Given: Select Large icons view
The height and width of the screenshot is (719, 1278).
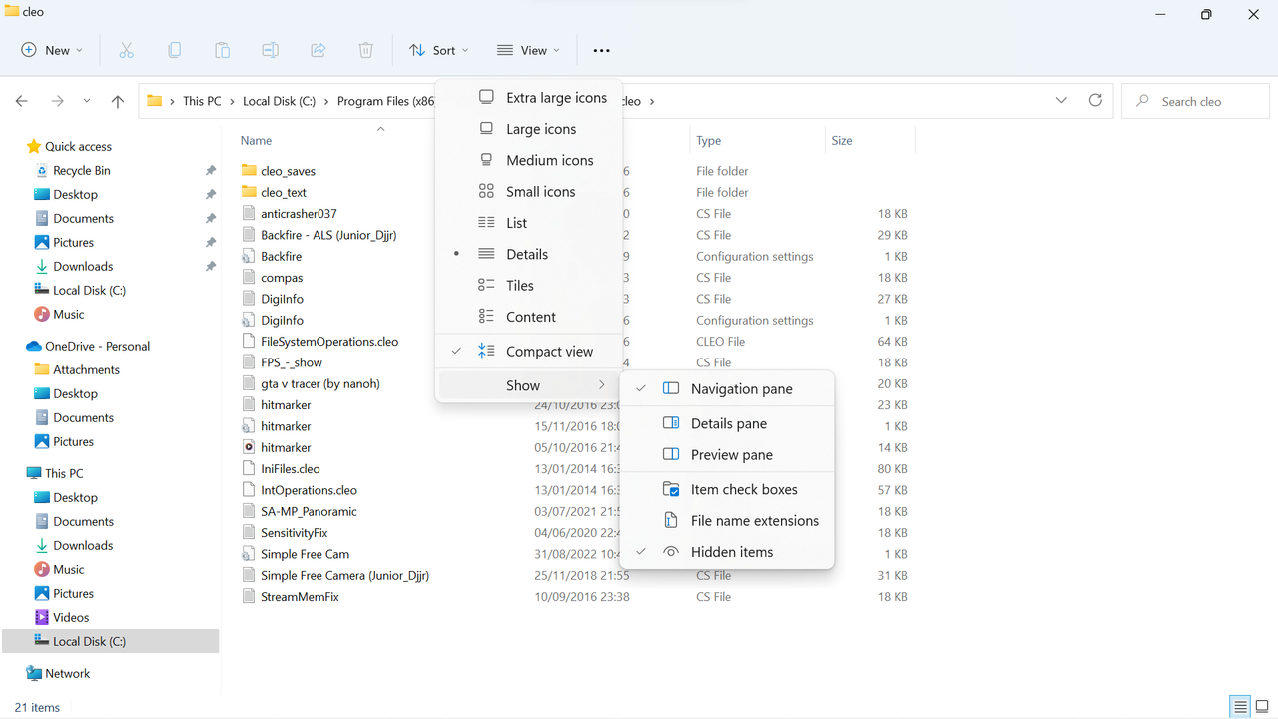Looking at the screenshot, I should [x=529, y=129].
